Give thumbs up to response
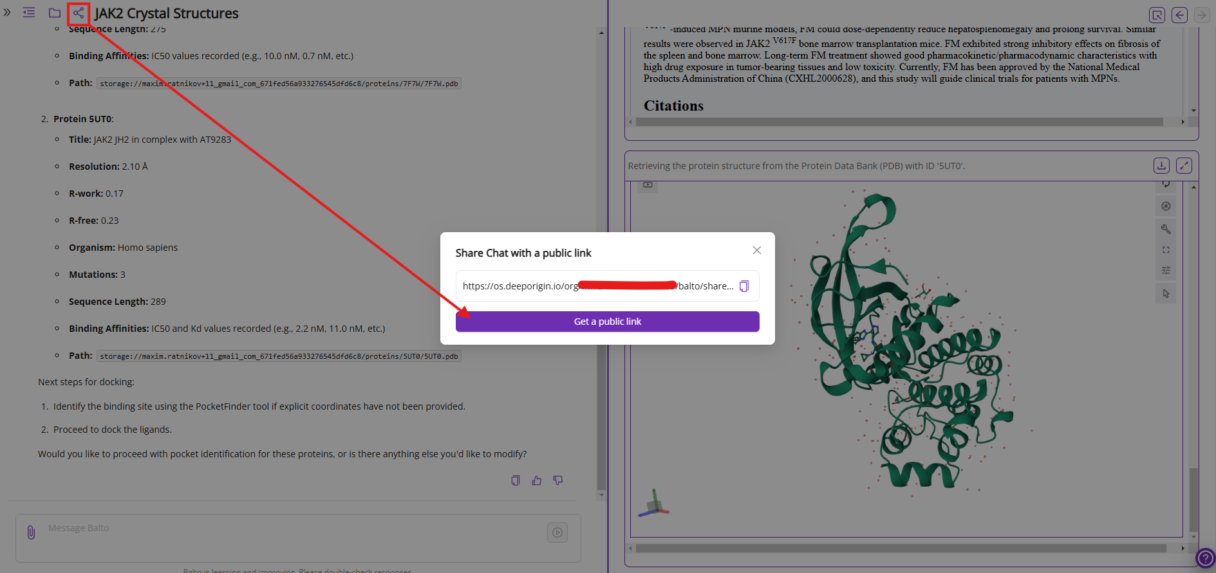Screen dimensions: 1216x573 point(537,480)
